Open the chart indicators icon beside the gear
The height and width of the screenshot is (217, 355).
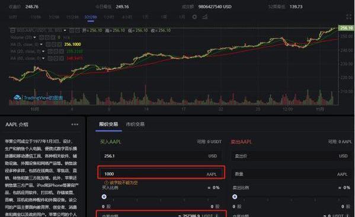point(205,17)
